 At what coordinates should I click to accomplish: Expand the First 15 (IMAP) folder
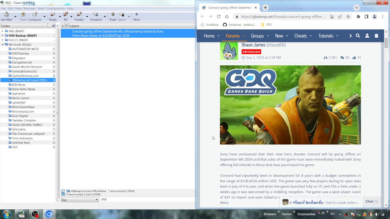tap(2, 40)
